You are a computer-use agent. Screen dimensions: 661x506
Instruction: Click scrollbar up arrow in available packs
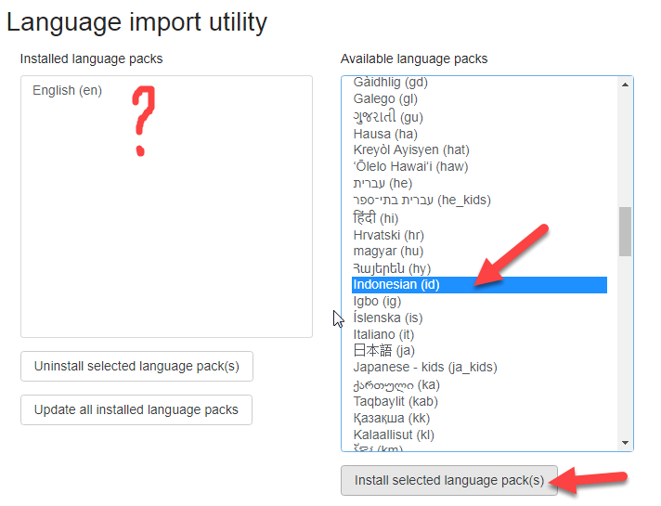[x=625, y=85]
